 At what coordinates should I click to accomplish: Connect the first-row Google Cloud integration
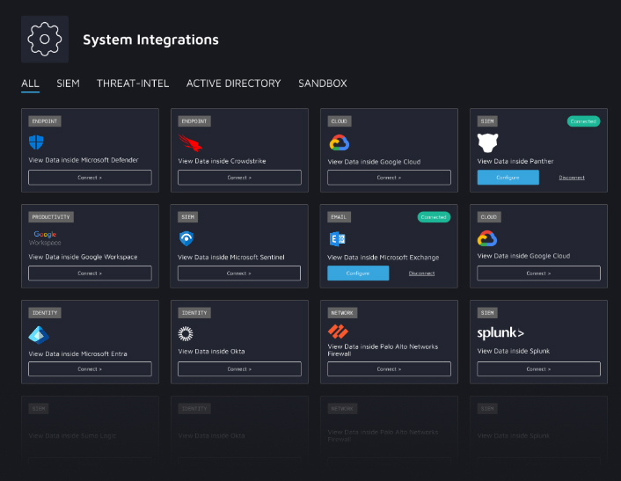389,178
